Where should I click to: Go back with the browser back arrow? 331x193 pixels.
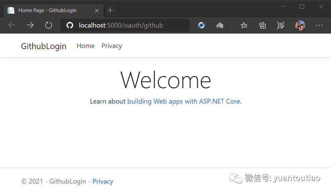click(x=12, y=25)
